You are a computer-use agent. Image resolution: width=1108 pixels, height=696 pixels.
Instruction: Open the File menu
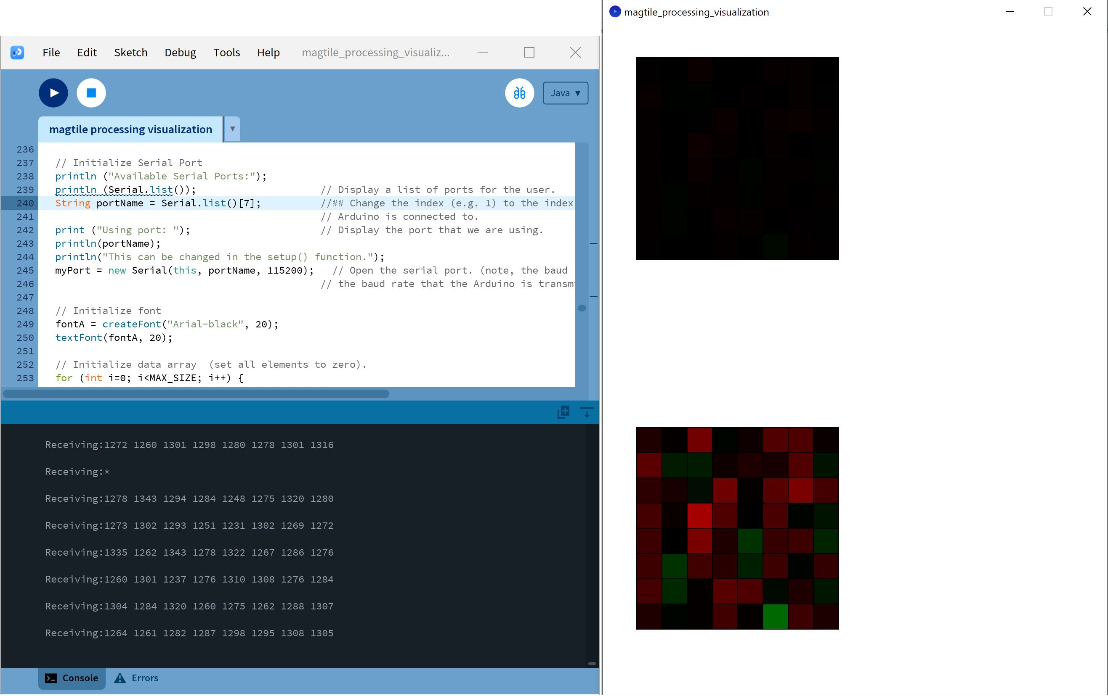coord(51,53)
